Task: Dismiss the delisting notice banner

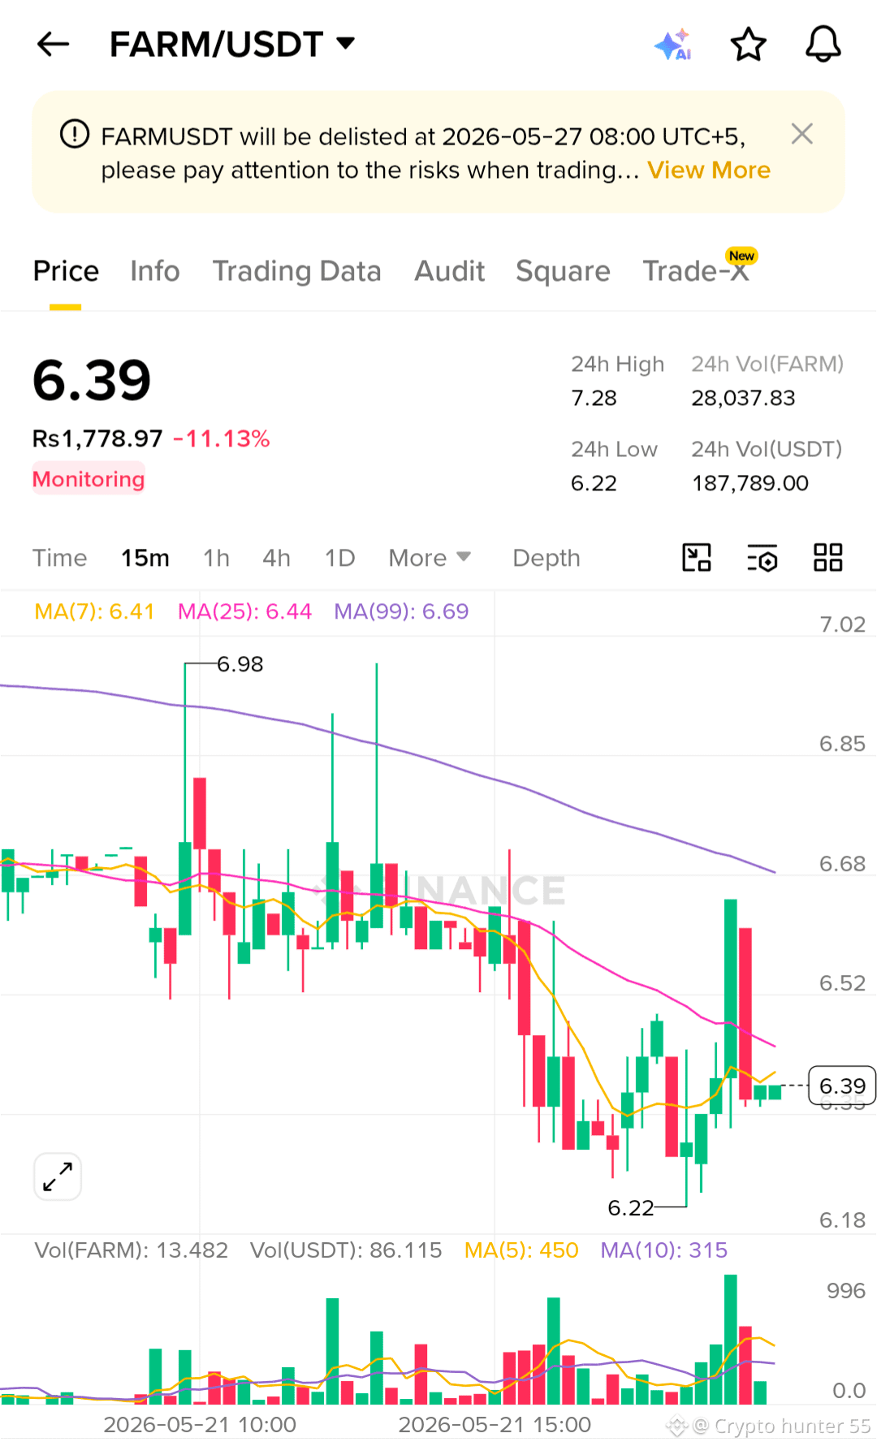Action: coord(801,134)
